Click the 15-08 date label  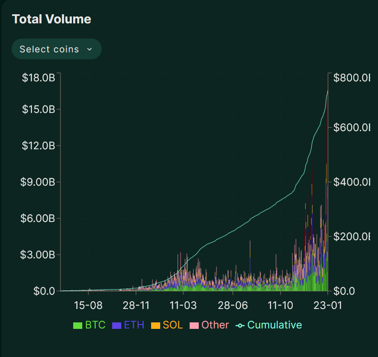pyautogui.click(x=88, y=306)
